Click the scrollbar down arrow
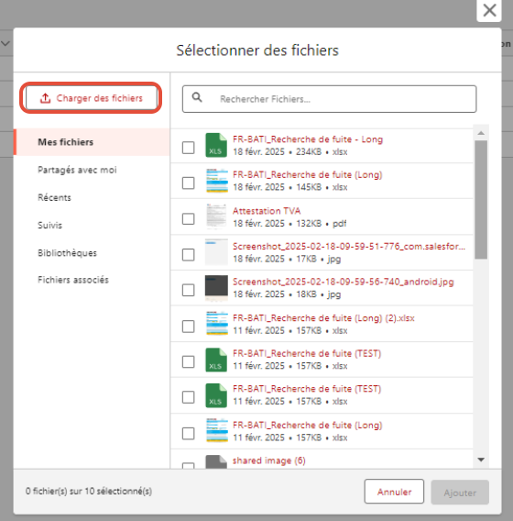 (481, 460)
